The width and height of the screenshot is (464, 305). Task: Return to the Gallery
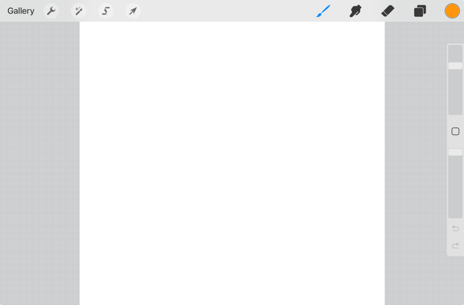(x=21, y=11)
